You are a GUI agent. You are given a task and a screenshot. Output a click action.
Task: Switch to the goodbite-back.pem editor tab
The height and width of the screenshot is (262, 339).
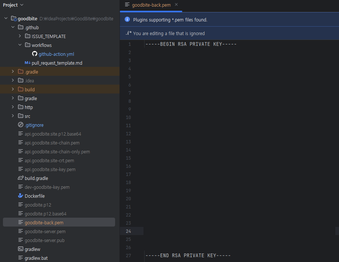tap(151, 5)
